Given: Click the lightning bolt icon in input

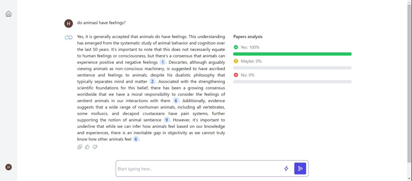Looking at the screenshot, I should (x=286, y=168).
